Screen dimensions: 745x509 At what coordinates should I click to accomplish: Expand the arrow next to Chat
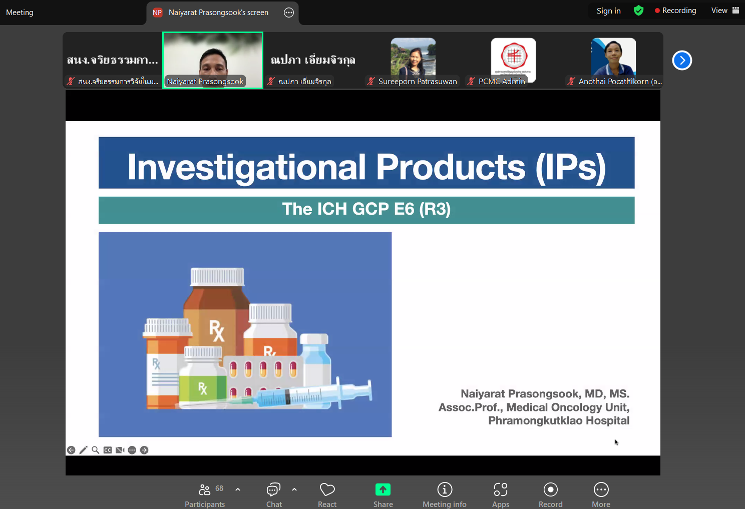(294, 489)
